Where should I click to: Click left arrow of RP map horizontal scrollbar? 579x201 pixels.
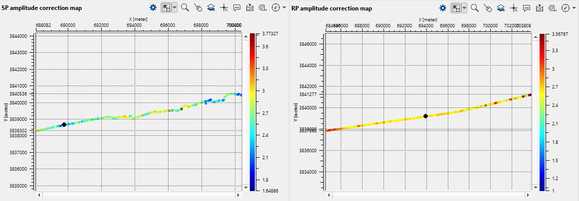click(329, 195)
